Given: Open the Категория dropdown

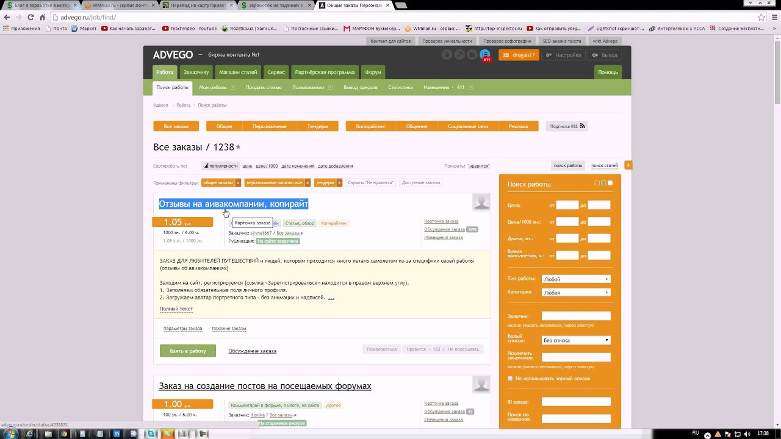Looking at the screenshot, I should (576, 293).
